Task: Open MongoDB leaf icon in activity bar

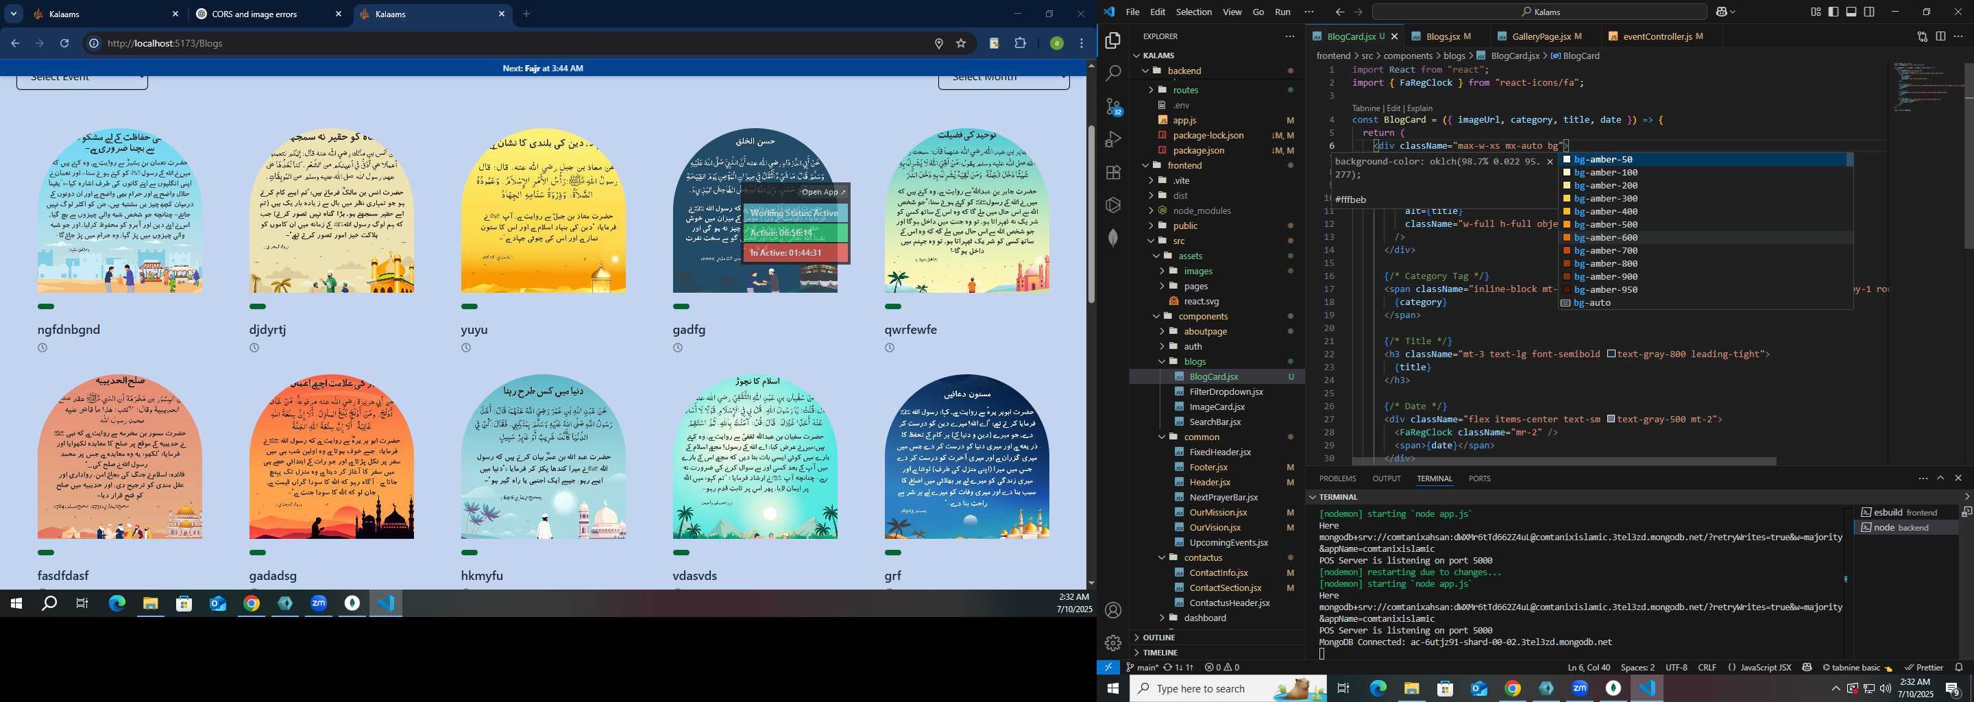Action: (1113, 239)
